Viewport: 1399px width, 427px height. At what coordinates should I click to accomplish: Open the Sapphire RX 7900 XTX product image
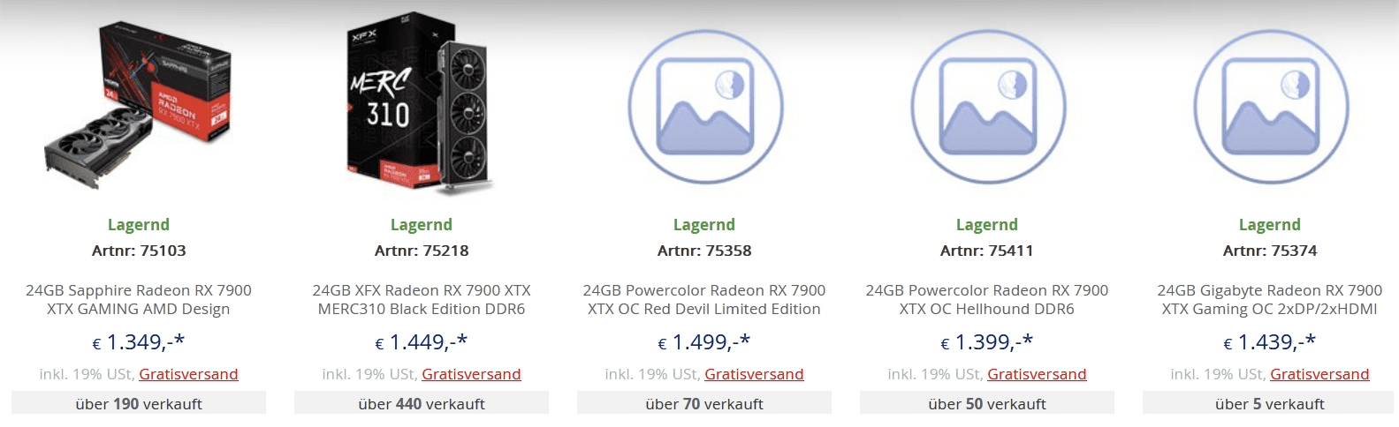[x=139, y=104]
